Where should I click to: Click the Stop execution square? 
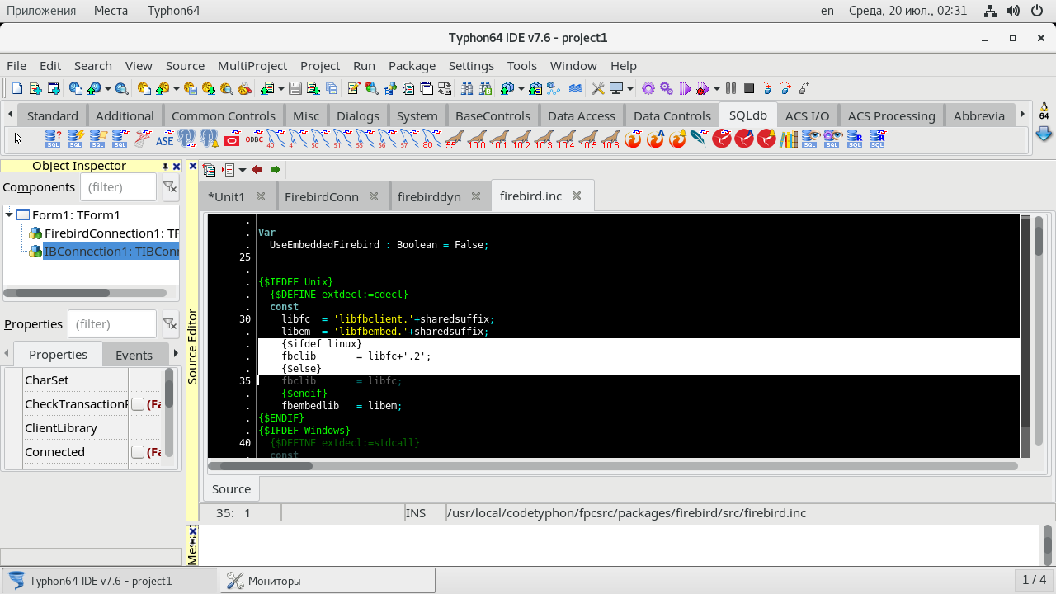(x=749, y=88)
